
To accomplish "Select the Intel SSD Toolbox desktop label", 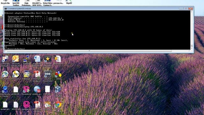I will click(x=16, y=4).
